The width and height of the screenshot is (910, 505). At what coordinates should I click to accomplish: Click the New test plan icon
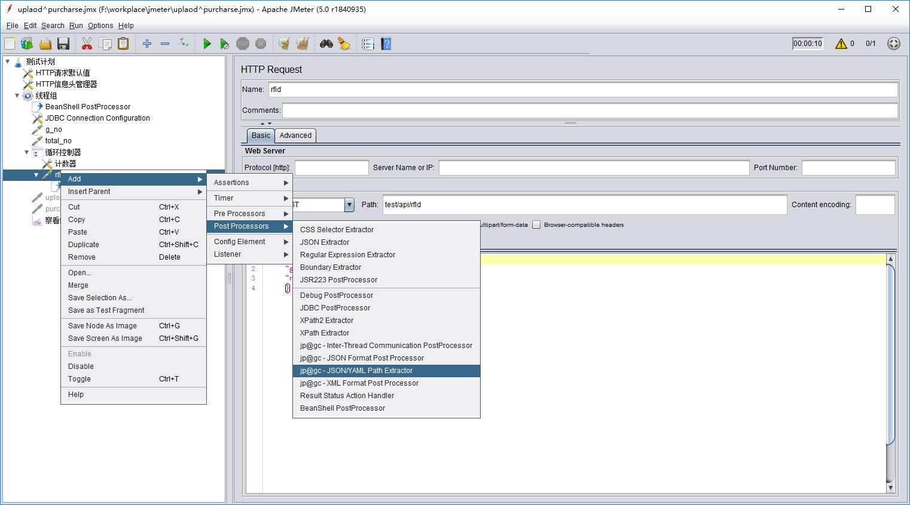pos(10,44)
